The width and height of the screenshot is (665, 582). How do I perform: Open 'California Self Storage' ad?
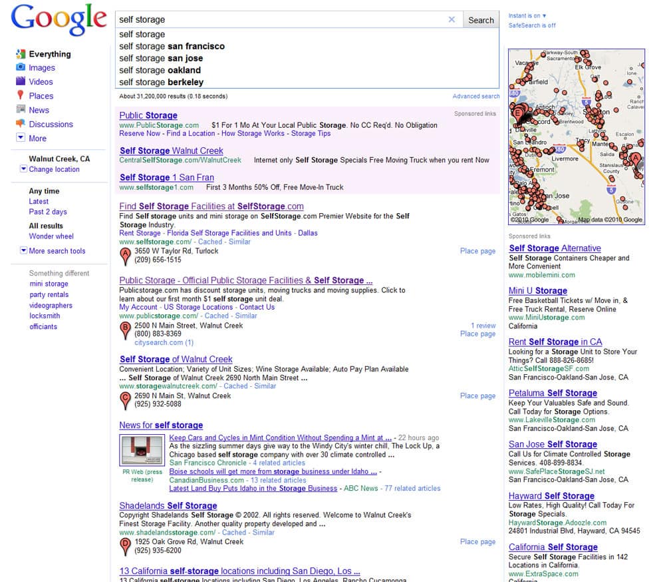coord(553,547)
